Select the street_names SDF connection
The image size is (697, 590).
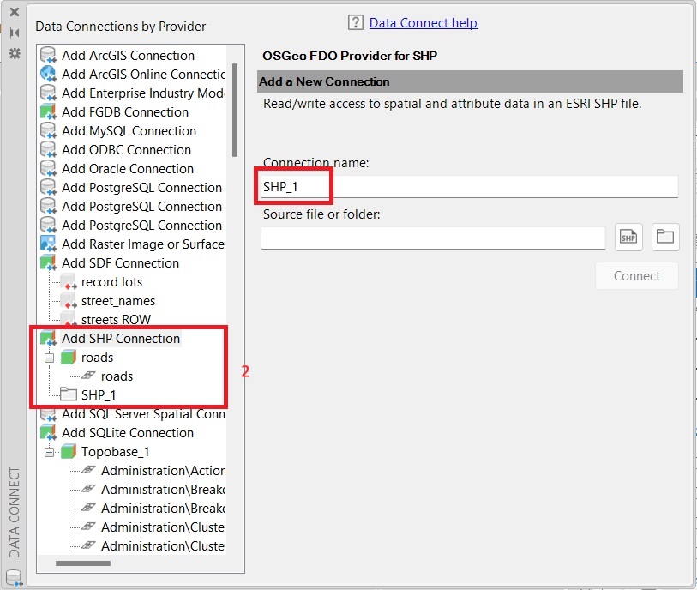click(x=117, y=301)
